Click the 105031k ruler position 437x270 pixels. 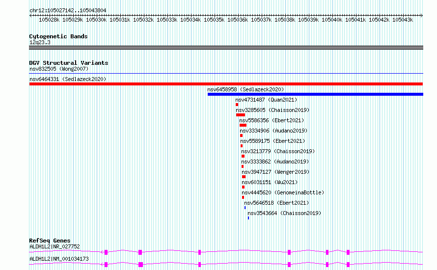[120, 20]
